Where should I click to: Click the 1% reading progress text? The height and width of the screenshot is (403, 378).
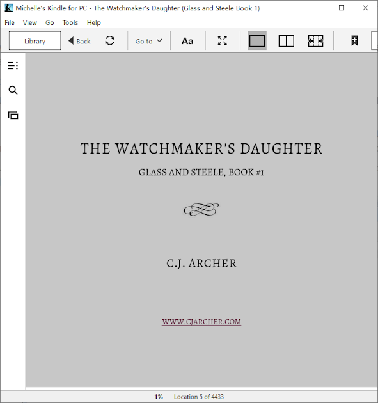[159, 397]
